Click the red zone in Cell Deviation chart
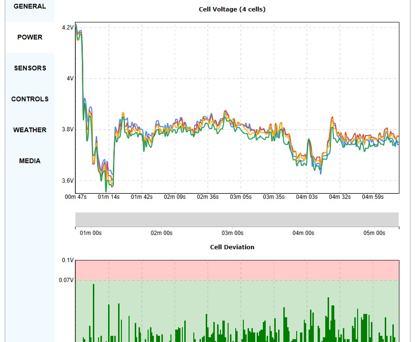Screen dimensions: 420x342 tap(237, 270)
